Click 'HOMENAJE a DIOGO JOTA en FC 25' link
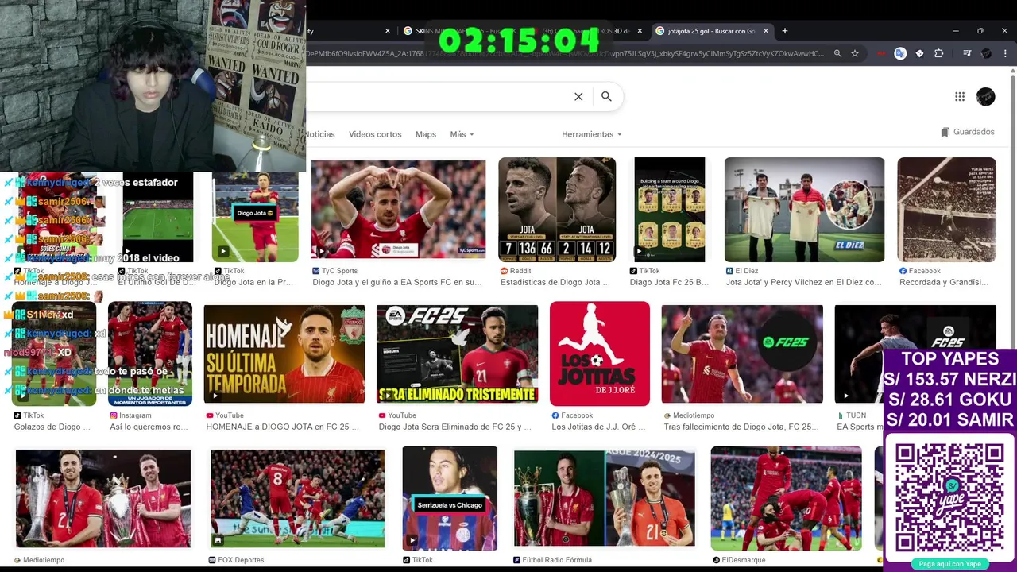The width and height of the screenshot is (1017, 572). (x=283, y=427)
